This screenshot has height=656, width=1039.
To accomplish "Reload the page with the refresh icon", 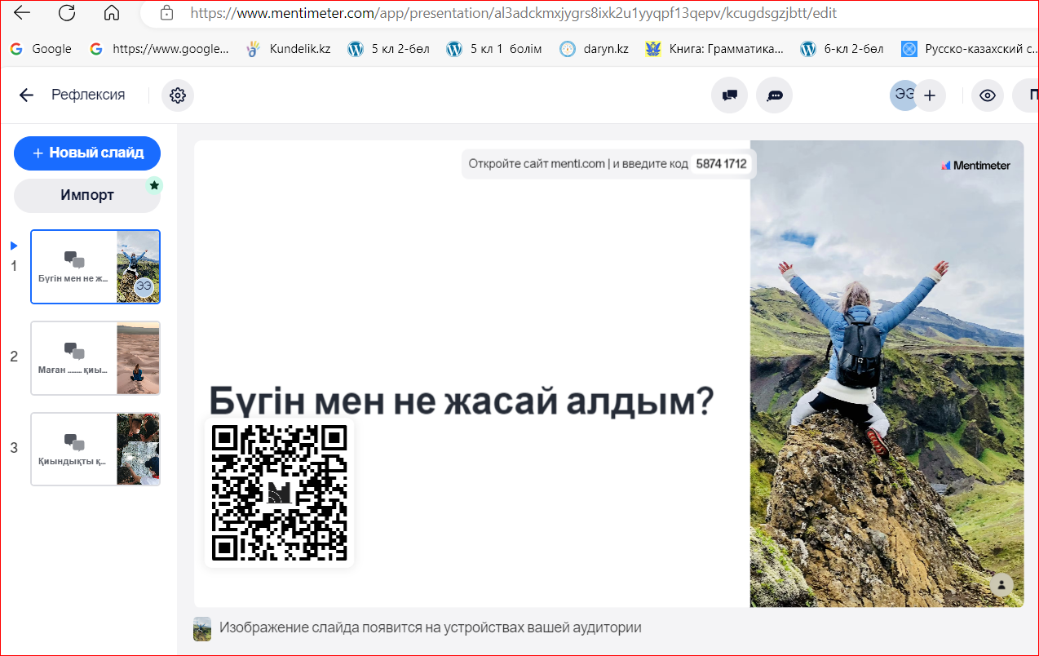I will tap(67, 13).
